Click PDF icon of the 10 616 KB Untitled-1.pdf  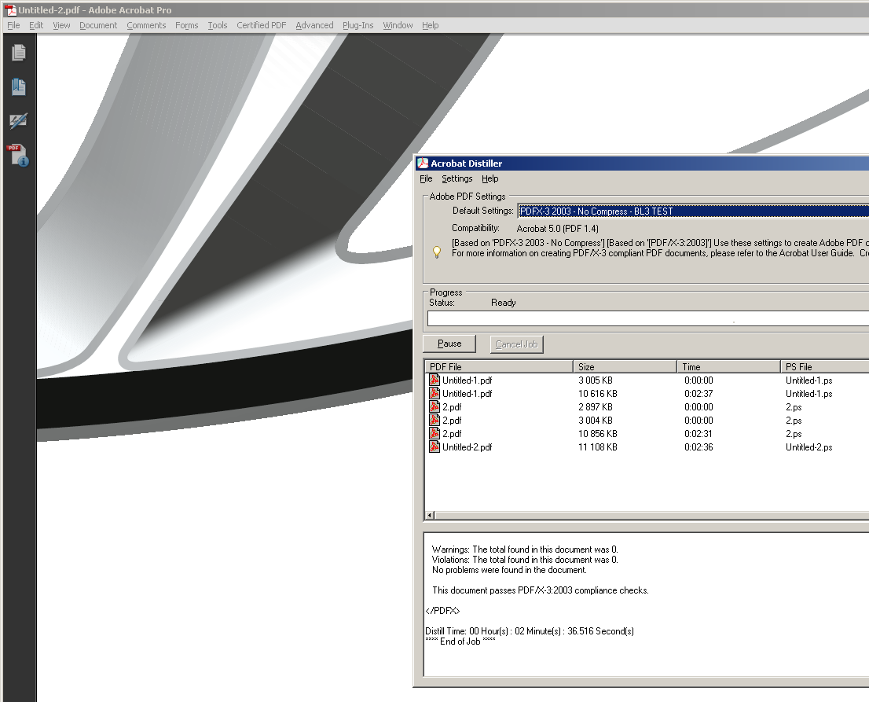click(x=434, y=393)
